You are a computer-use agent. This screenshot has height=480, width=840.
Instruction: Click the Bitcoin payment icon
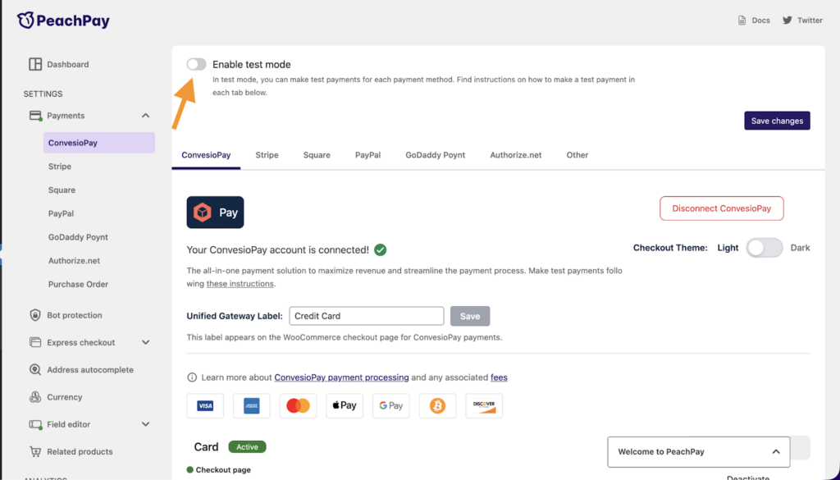(x=437, y=405)
